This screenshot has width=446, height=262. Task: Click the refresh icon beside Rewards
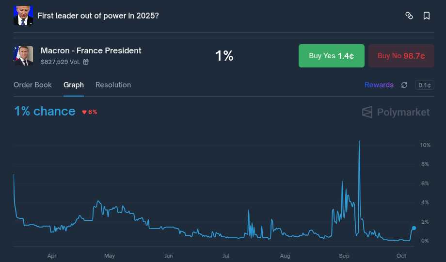coord(404,85)
